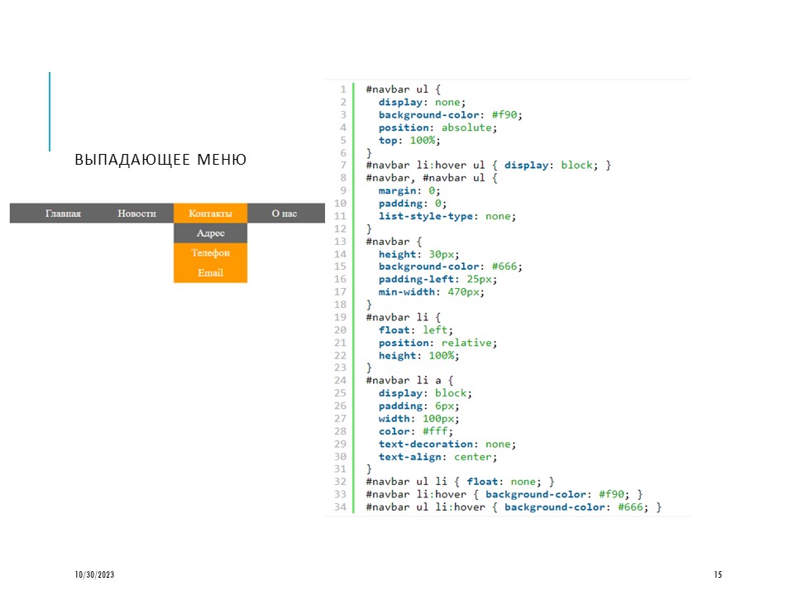Choose Email in the dropdown submenu

(211, 272)
